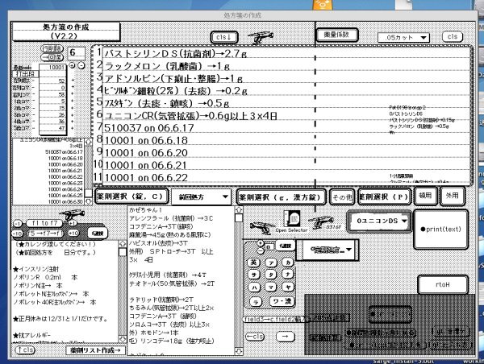484x364 pixels.
Task: Click the 薬量係数 button
Action: (x=336, y=35)
